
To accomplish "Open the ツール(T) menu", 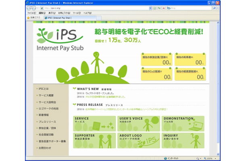I will [x=77, y=13].
